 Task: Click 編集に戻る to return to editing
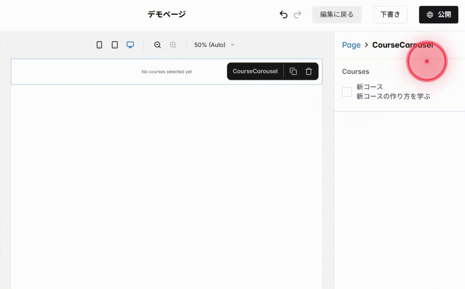[337, 15]
